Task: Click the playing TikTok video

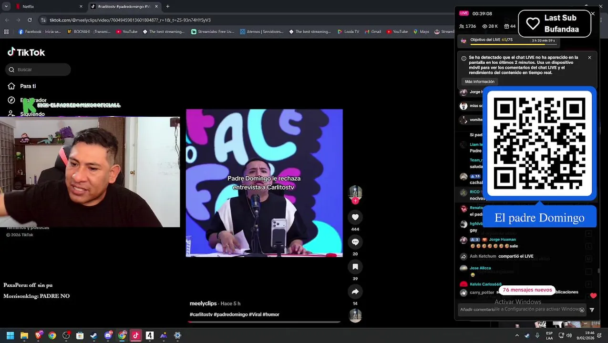Action: tap(264, 183)
